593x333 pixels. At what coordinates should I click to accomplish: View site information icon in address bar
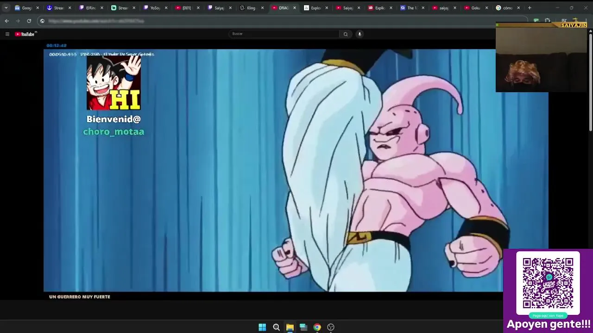pyautogui.click(x=42, y=21)
